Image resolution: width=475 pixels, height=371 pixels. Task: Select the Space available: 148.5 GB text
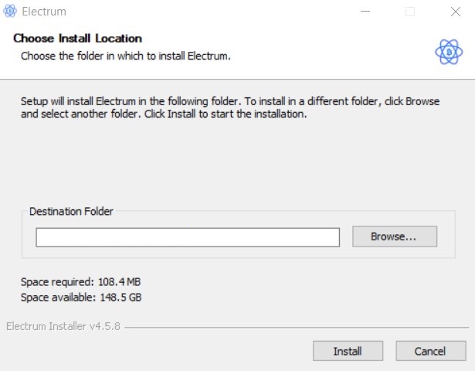[81, 298]
